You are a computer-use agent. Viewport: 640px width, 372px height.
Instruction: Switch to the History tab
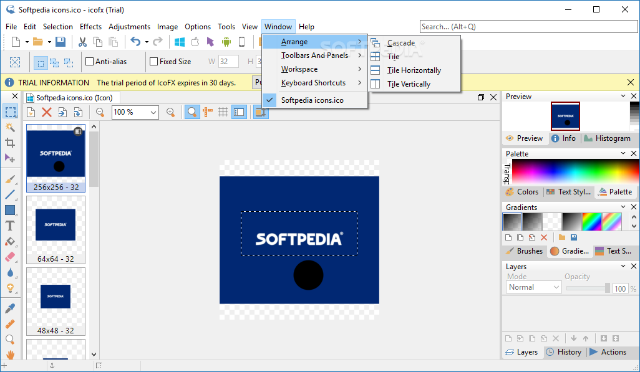point(564,352)
